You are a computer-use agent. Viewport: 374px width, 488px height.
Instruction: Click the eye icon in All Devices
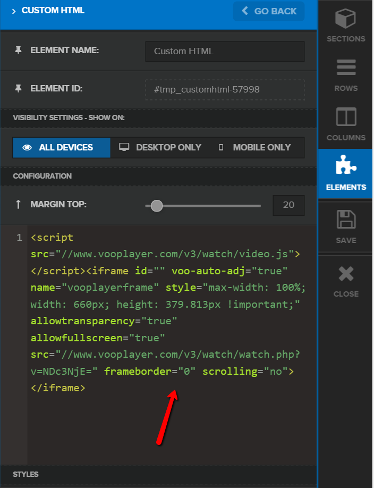27,148
